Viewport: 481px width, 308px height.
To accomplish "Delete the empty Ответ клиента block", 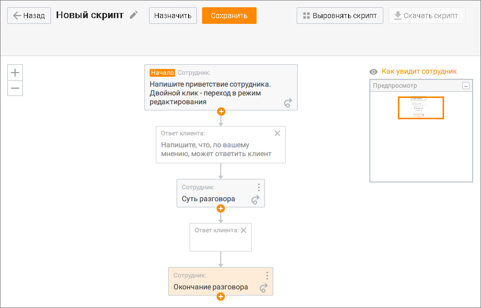I will point(244,230).
